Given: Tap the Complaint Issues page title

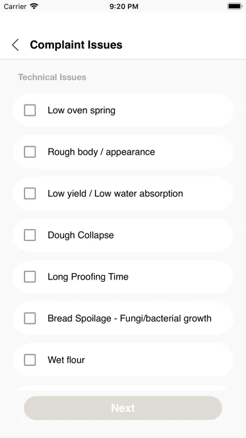Looking at the screenshot, I should coord(76,45).
